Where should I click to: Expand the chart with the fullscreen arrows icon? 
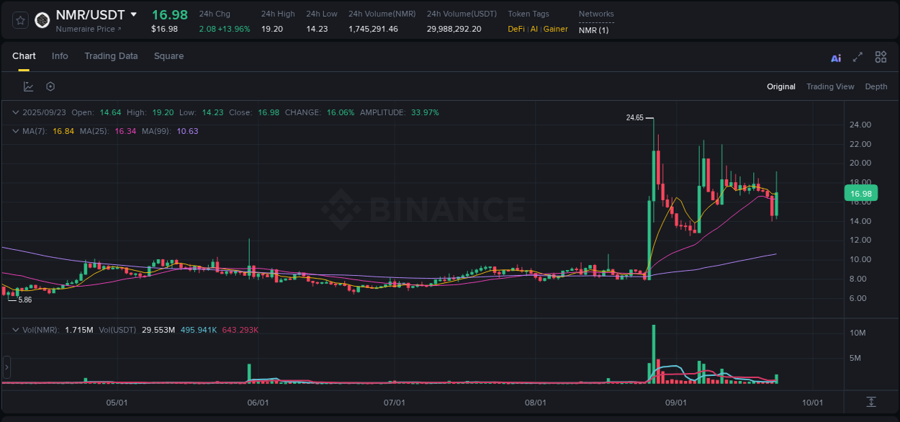(x=858, y=56)
